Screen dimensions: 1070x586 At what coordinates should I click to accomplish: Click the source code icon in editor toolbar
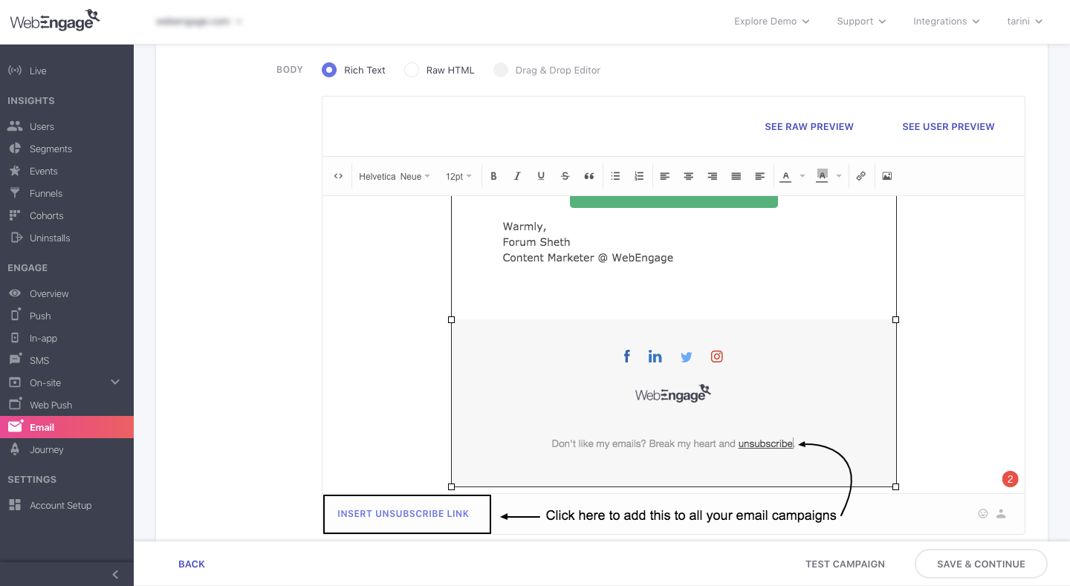338,176
